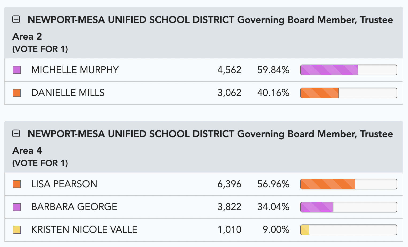Click Lisa Pearson's orange color swatch

pos(17,184)
